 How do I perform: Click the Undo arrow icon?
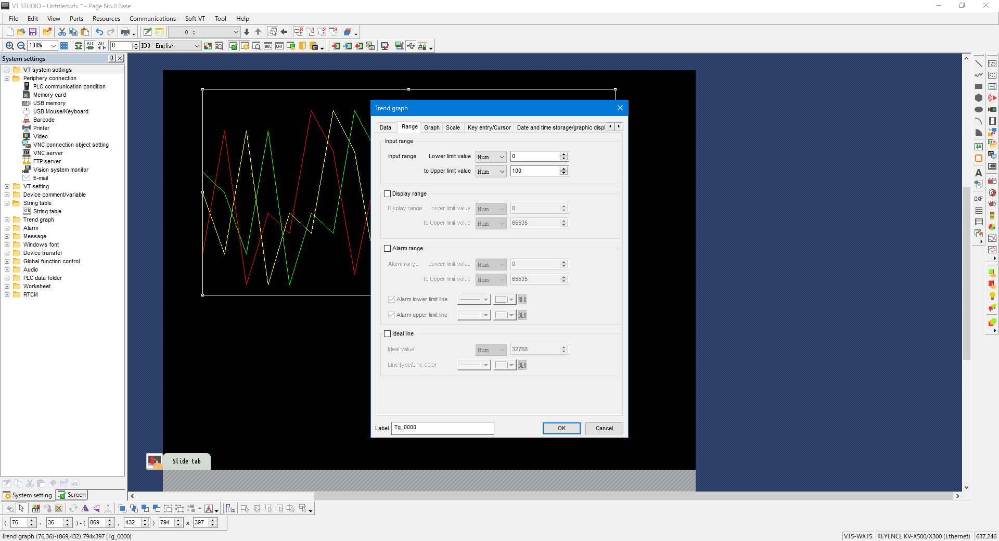[x=99, y=32]
